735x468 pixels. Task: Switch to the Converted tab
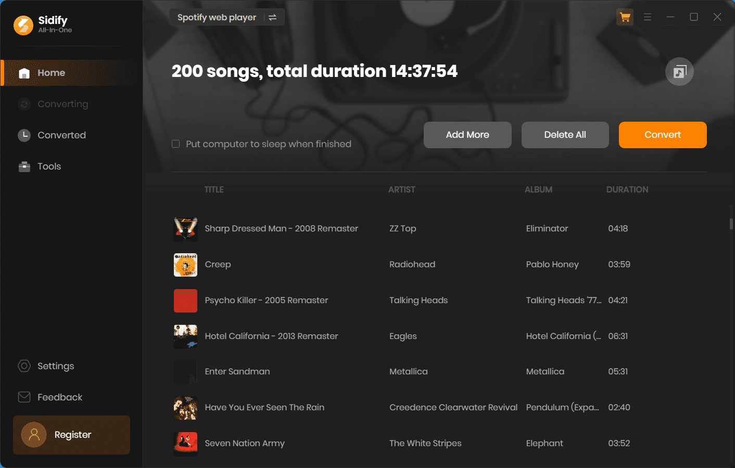point(61,135)
